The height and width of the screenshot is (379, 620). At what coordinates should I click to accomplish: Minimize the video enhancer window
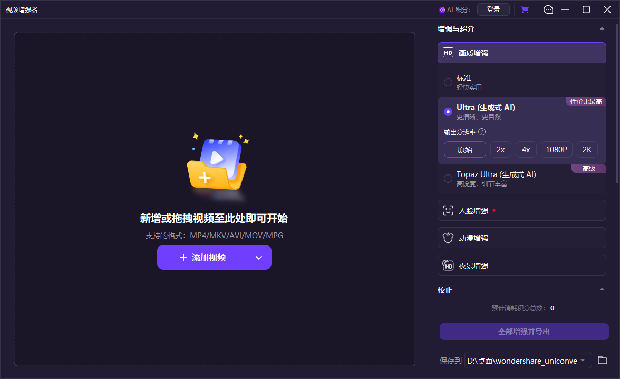pyautogui.click(x=565, y=9)
